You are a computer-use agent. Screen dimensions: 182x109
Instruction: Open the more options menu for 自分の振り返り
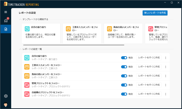(165, 58)
